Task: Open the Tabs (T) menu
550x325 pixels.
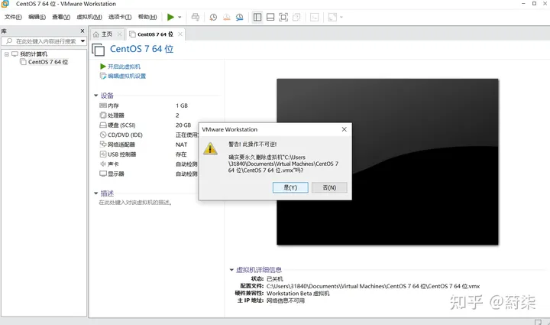Action: tap(120, 17)
